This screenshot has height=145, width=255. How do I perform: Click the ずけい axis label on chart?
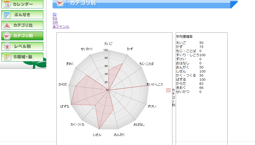[152, 106]
